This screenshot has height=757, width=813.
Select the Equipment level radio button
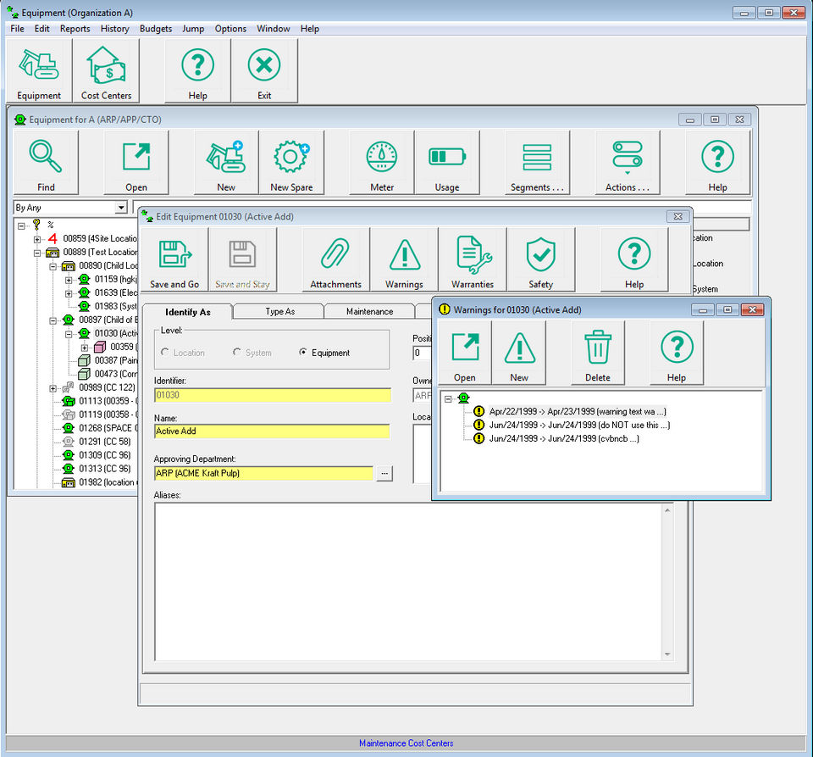click(303, 353)
